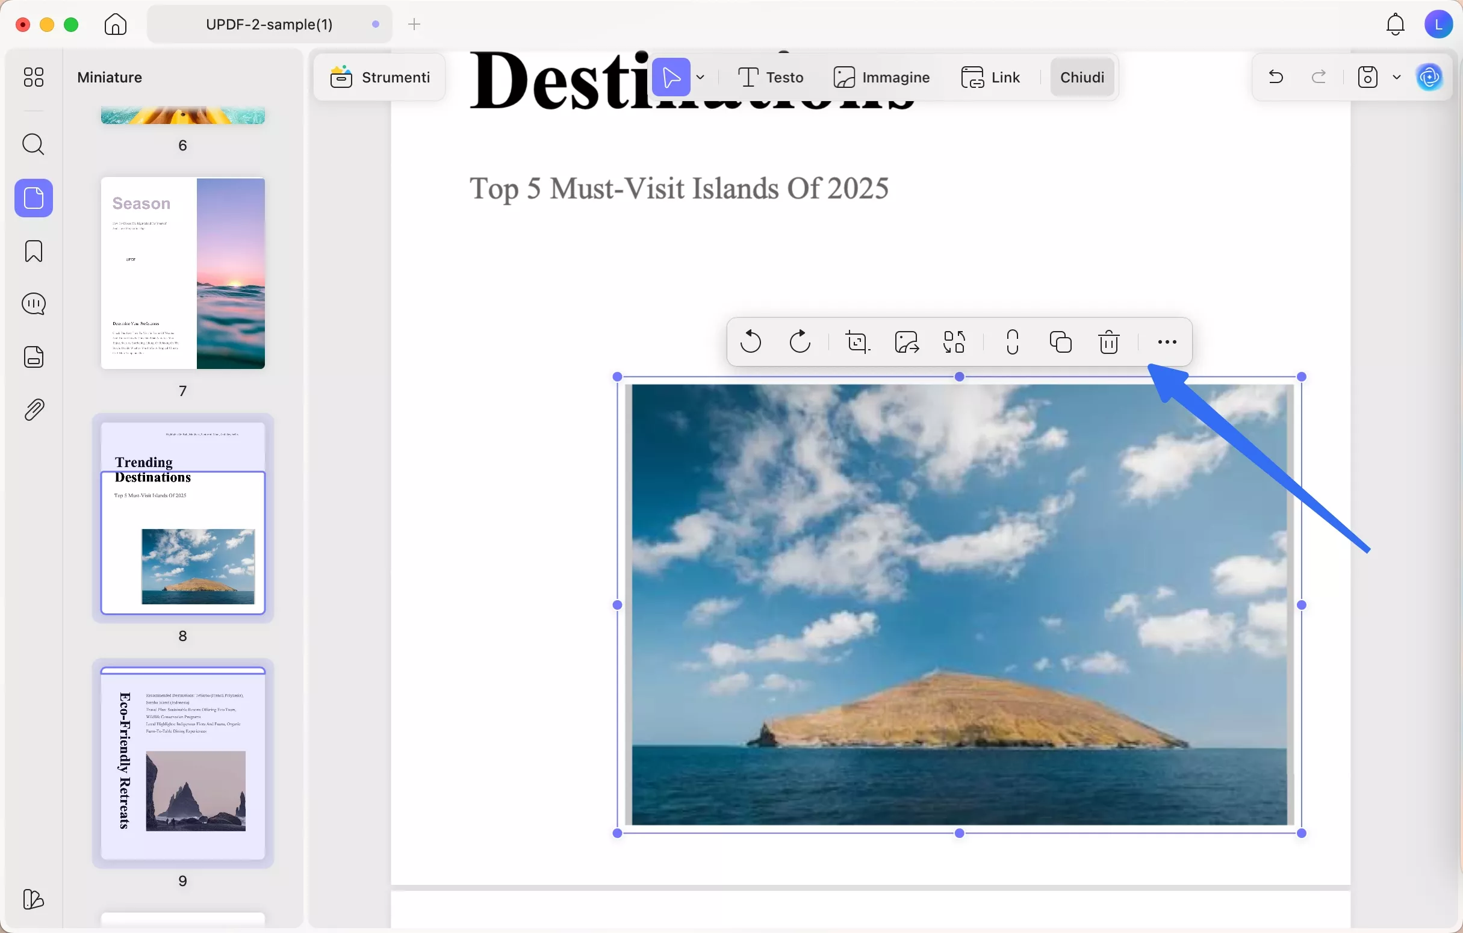Image resolution: width=1463 pixels, height=933 pixels.
Task: Delete selected image with the trash icon
Action: [1109, 342]
